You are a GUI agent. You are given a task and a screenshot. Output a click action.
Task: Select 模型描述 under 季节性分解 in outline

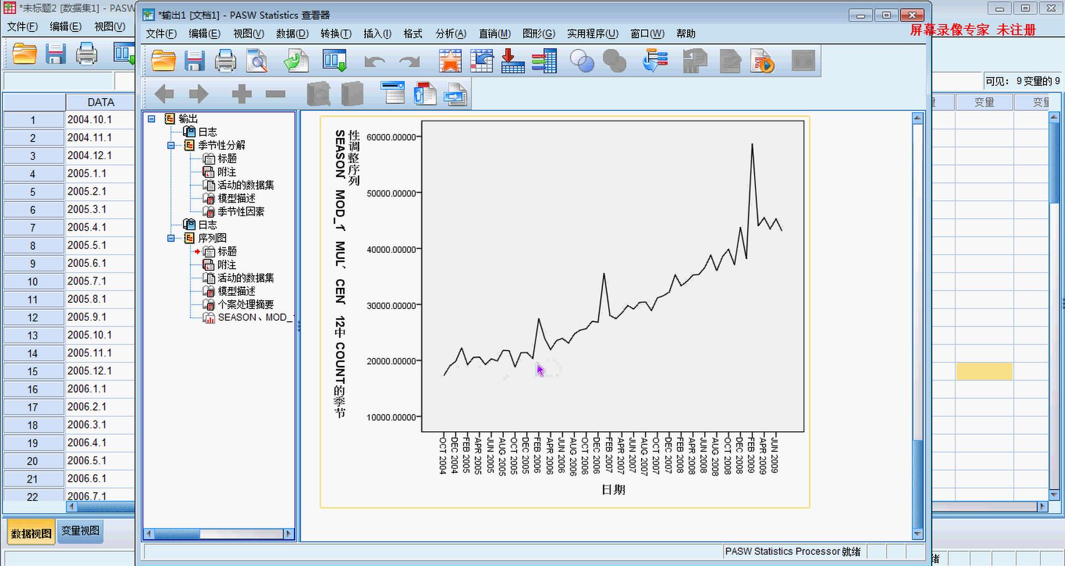(236, 198)
